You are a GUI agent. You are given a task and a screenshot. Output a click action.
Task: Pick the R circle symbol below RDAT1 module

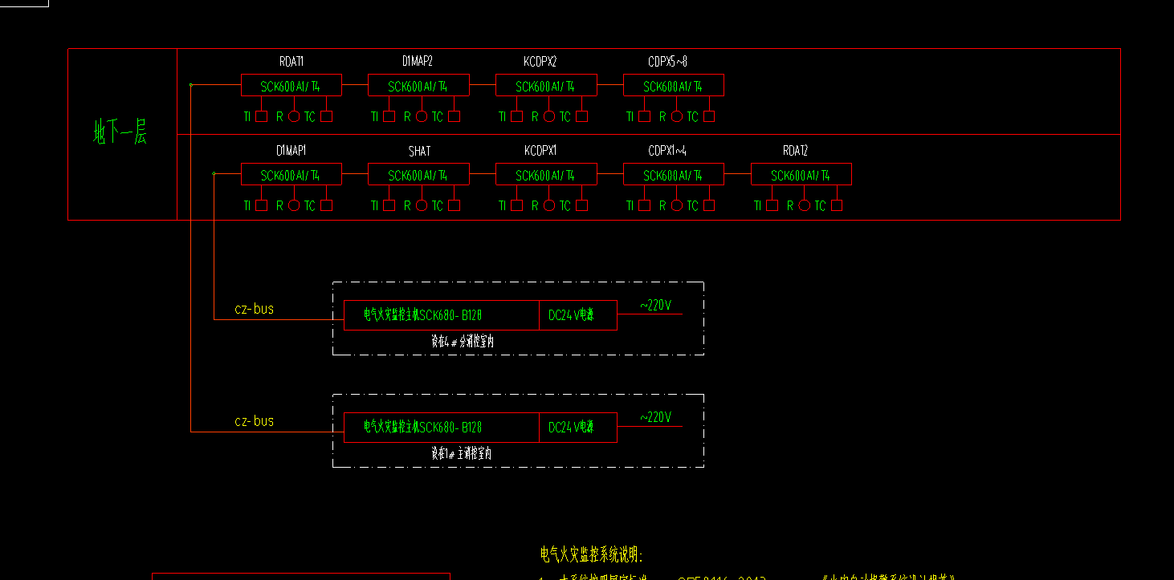[x=294, y=116]
